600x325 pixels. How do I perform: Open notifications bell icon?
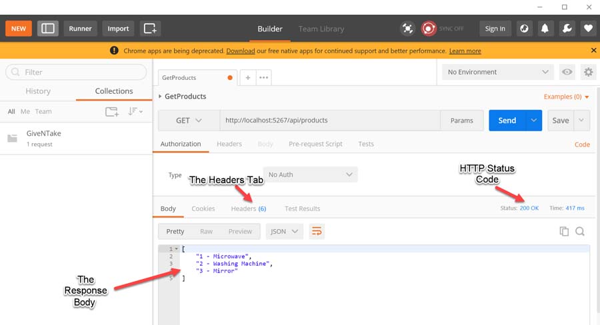point(545,29)
